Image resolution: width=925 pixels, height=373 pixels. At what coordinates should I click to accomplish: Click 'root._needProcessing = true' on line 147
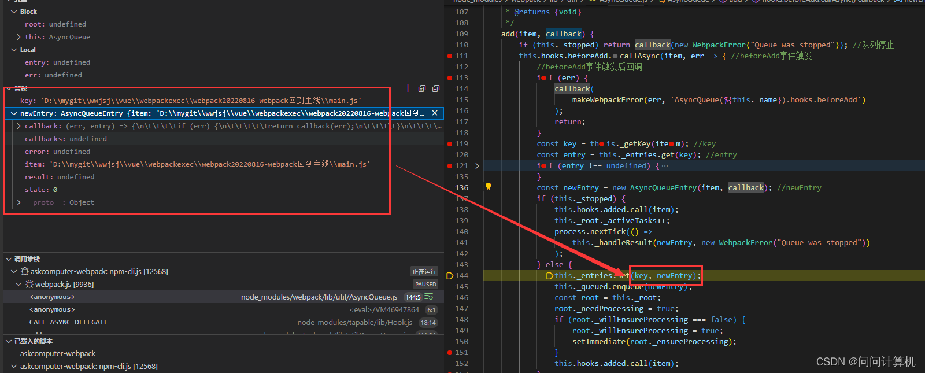617,309
